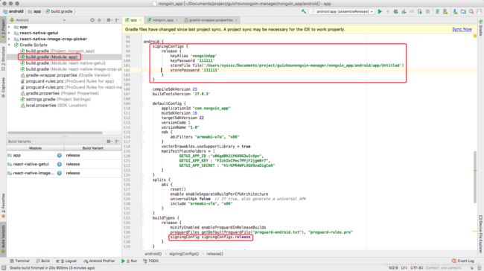Select local.properties (SDK Location)

pos(54,105)
